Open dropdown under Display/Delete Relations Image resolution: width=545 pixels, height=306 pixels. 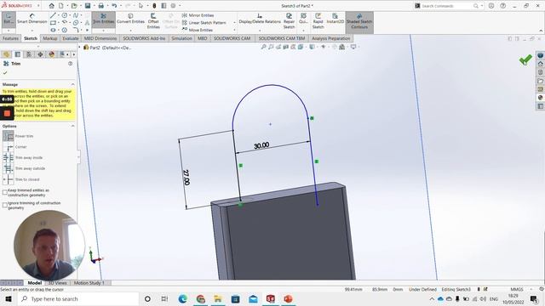[260, 31]
